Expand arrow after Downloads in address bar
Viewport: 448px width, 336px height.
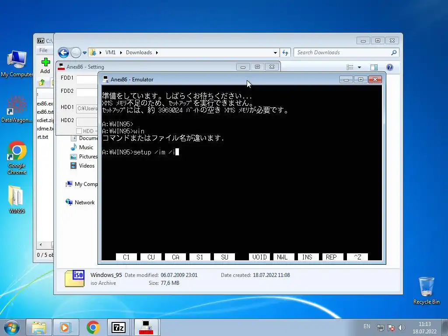click(157, 52)
